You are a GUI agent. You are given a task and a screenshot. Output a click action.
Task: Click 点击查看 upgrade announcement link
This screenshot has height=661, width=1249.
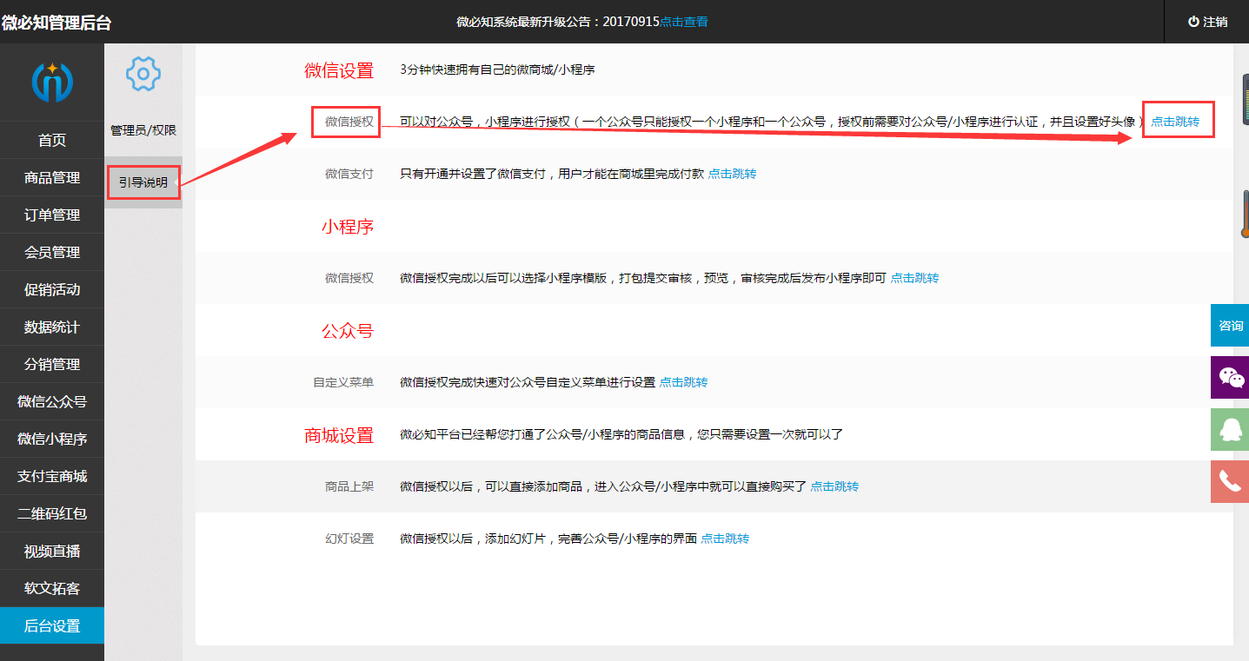tap(684, 22)
